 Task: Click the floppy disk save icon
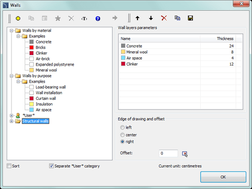click(191, 18)
